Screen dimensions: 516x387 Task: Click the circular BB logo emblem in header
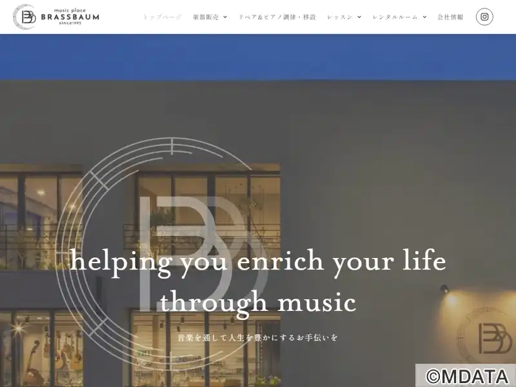pos(25,17)
